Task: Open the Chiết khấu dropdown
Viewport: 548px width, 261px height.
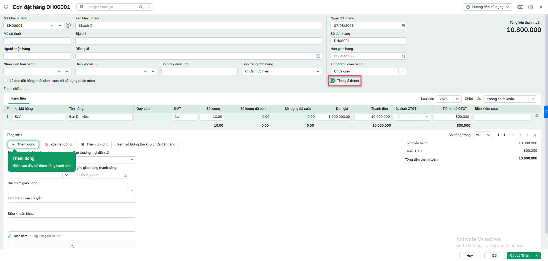Action: [x=533, y=99]
